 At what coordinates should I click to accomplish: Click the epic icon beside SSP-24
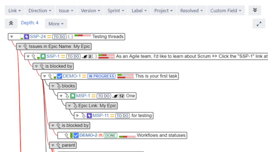[27, 37]
